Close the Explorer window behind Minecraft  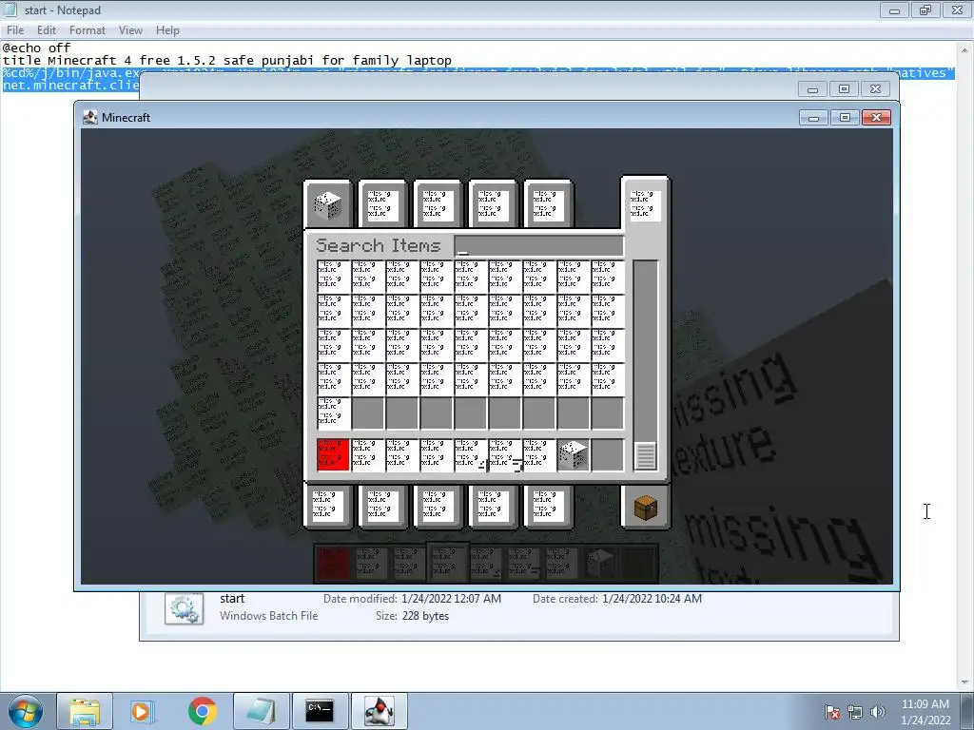[x=875, y=89]
